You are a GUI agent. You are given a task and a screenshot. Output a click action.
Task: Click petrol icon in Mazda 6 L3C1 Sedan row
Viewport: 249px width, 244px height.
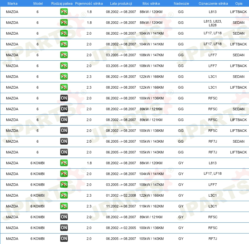(64, 77)
